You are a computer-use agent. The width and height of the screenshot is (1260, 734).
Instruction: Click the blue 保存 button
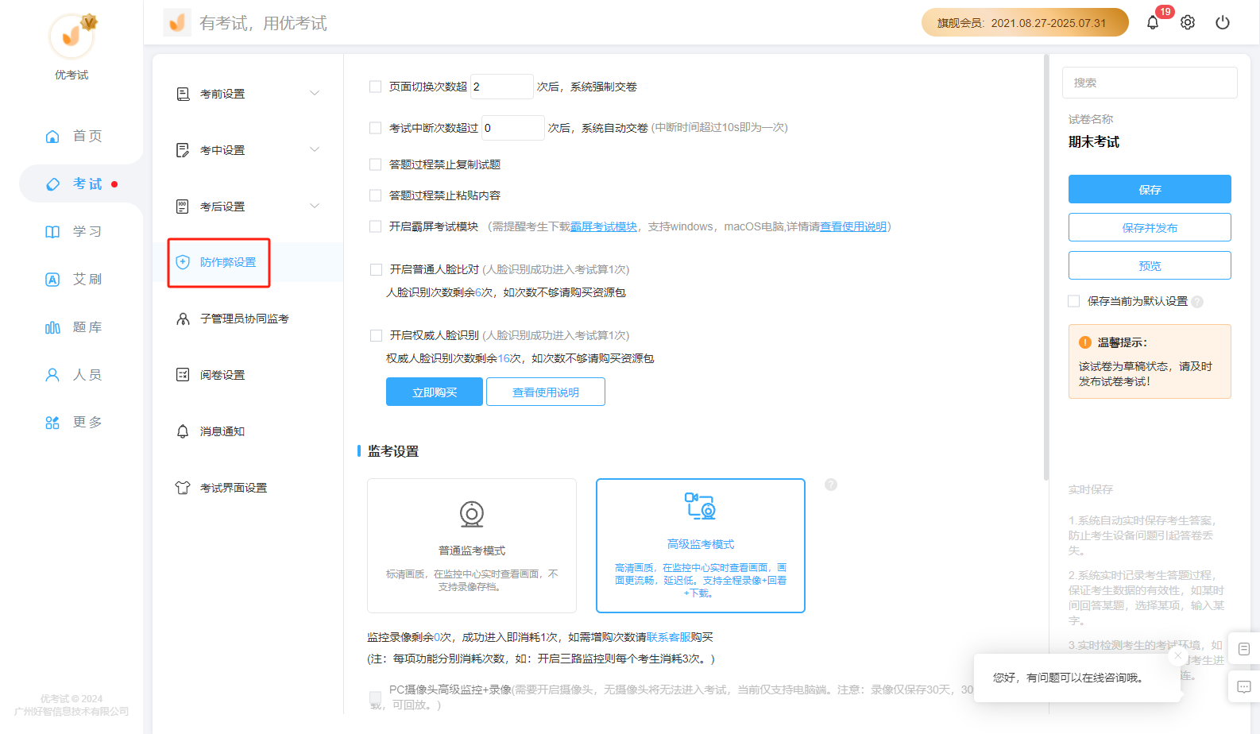click(x=1150, y=189)
